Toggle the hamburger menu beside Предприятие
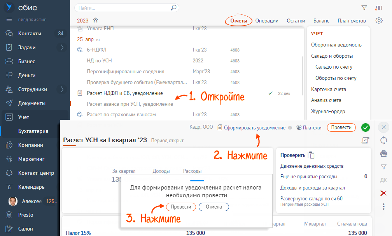 (9, 20)
